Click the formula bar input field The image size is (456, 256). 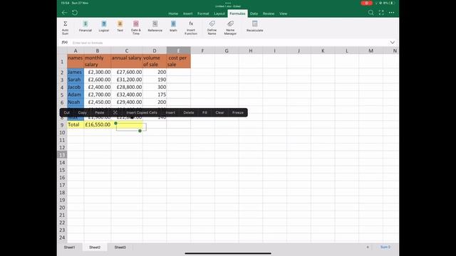(229, 43)
